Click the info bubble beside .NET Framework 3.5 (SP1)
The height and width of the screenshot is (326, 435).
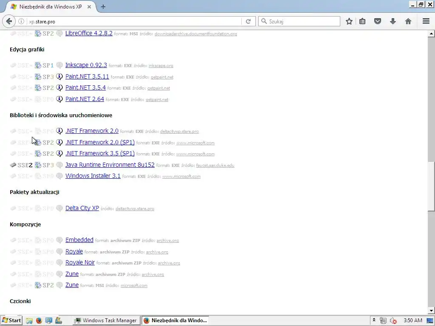(59, 154)
